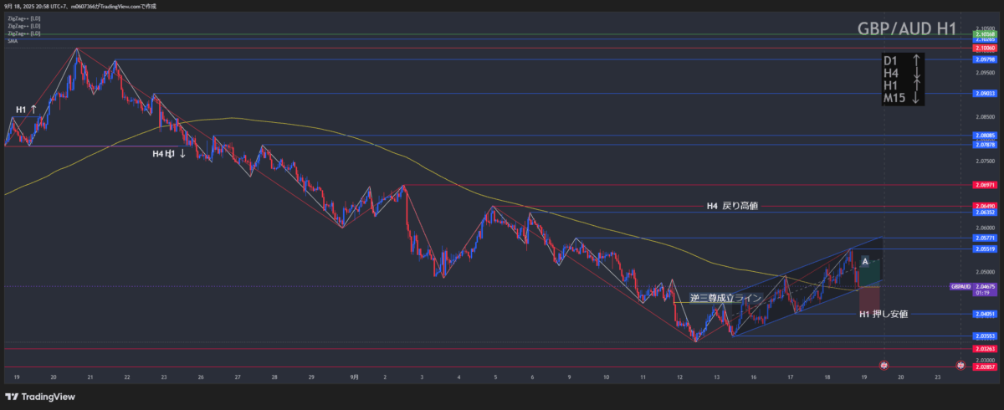Viewport: 1004px width, 410px height.
Task: Select the 2.02857 red price label
Action: click(x=984, y=367)
